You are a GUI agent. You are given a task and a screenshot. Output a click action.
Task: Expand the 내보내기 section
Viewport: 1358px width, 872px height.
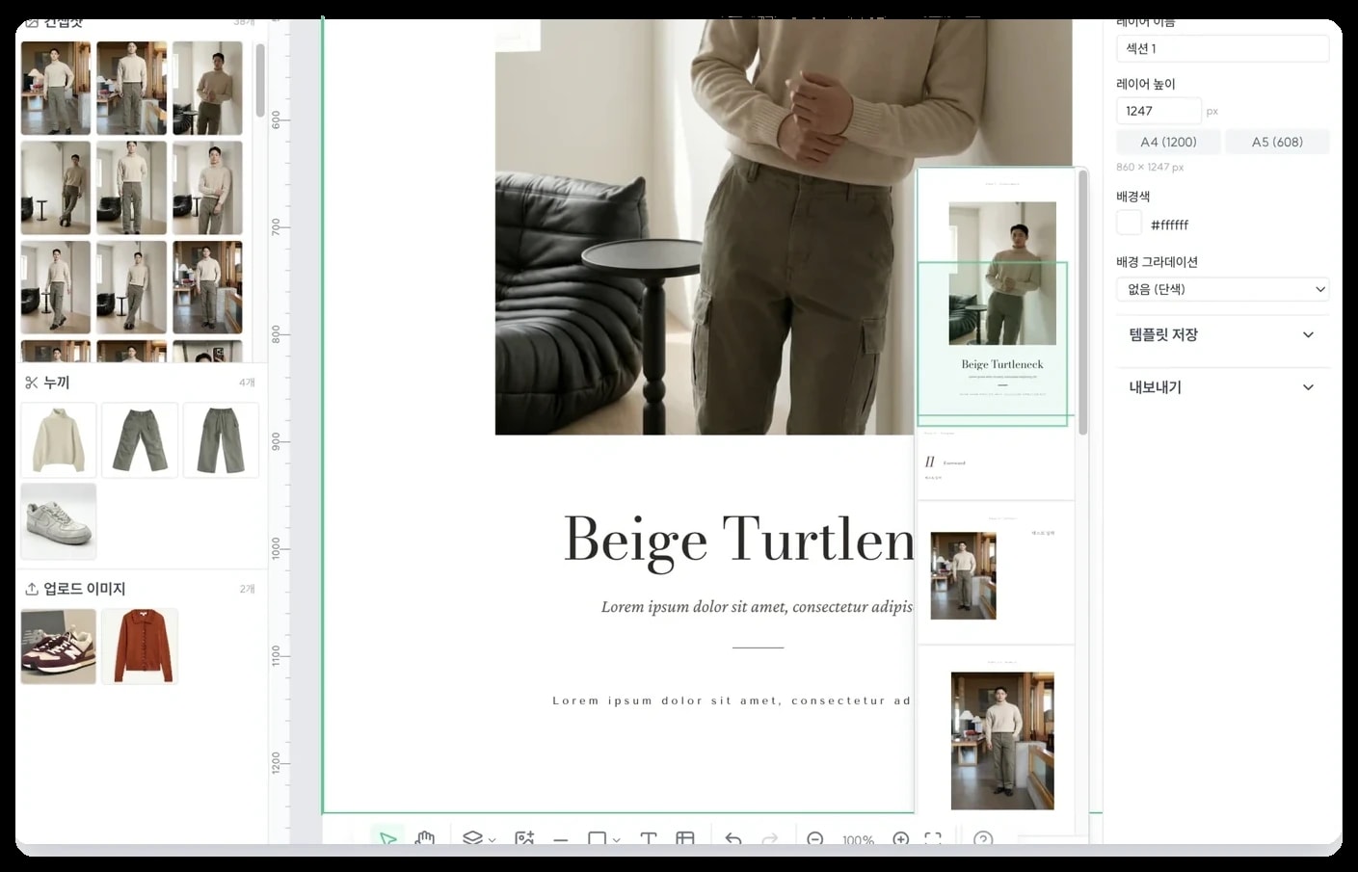pos(1223,387)
